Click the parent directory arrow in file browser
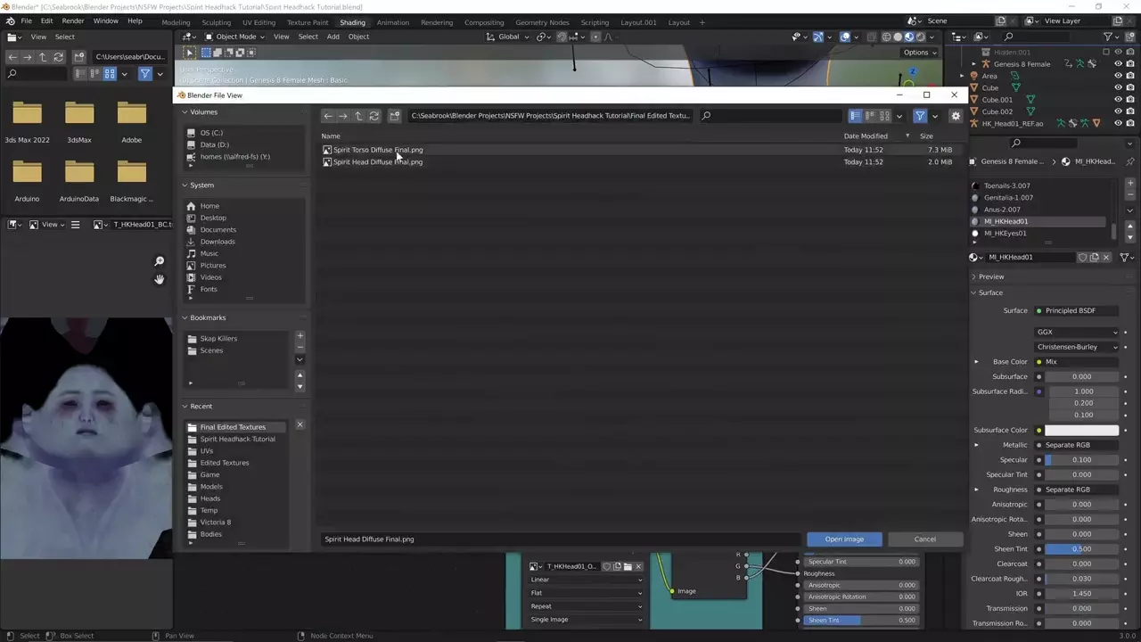This screenshot has width=1141, height=642. 358,116
